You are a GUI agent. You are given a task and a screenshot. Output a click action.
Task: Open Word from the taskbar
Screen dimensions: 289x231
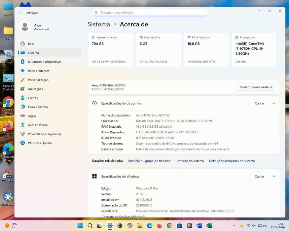coord(199,226)
